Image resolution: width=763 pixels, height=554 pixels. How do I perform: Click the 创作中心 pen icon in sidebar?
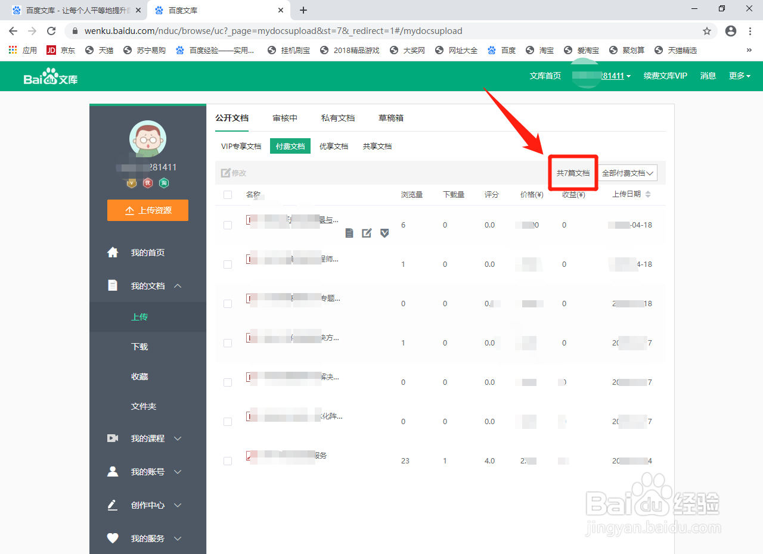point(112,505)
